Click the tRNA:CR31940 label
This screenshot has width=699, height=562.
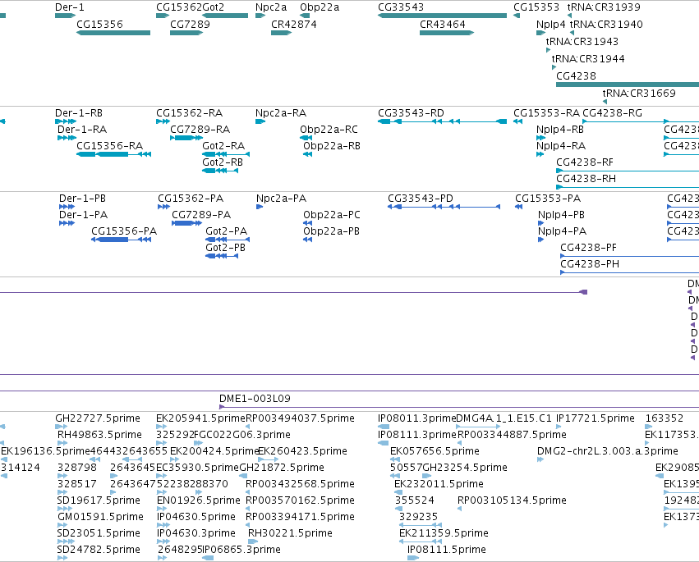point(606,24)
